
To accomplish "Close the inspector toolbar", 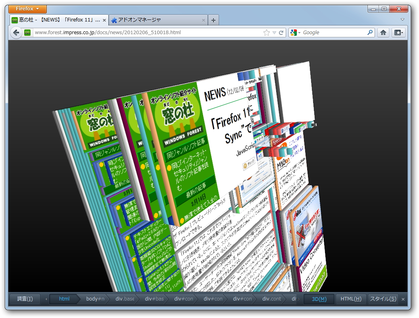I will [403, 299].
